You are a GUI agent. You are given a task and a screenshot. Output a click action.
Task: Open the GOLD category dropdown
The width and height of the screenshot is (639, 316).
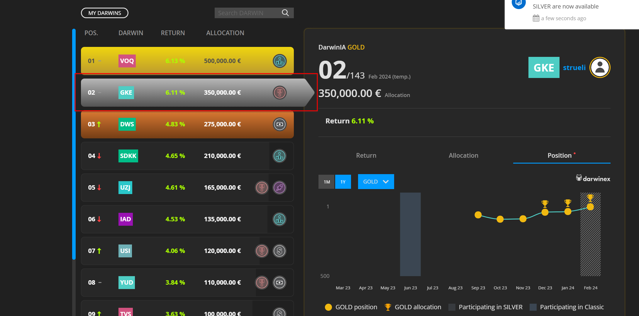pos(376,182)
